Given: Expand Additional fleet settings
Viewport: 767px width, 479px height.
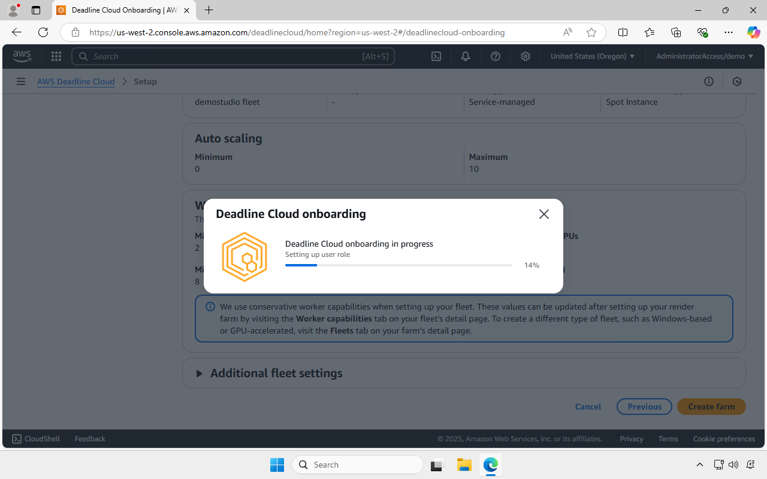Looking at the screenshot, I should click(268, 372).
